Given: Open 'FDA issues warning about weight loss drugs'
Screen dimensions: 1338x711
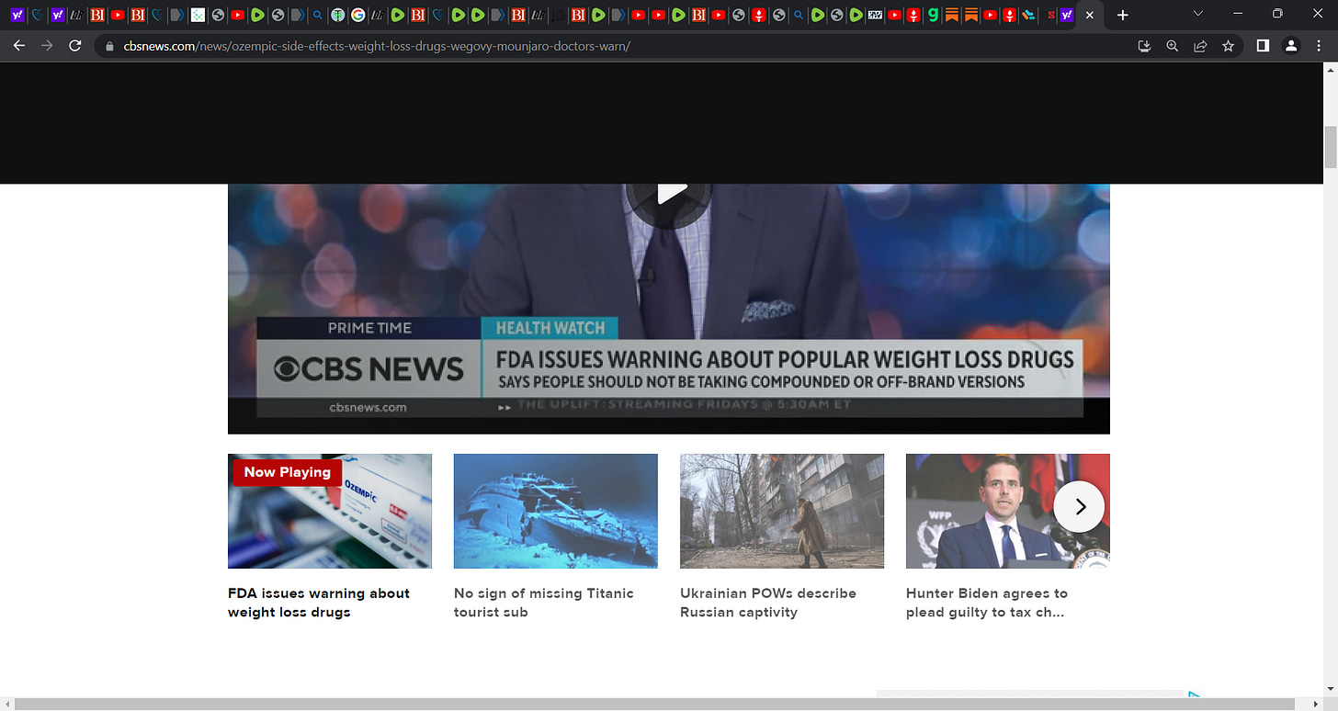Looking at the screenshot, I should [x=319, y=603].
